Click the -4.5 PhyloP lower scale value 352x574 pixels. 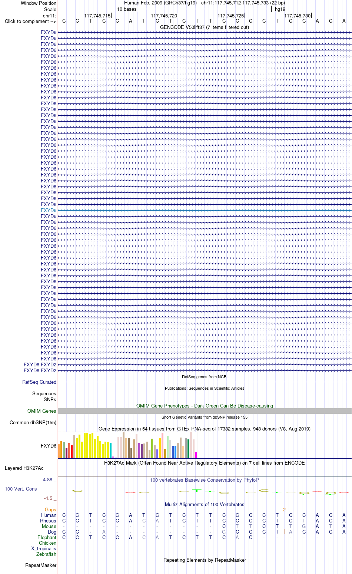(48, 498)
